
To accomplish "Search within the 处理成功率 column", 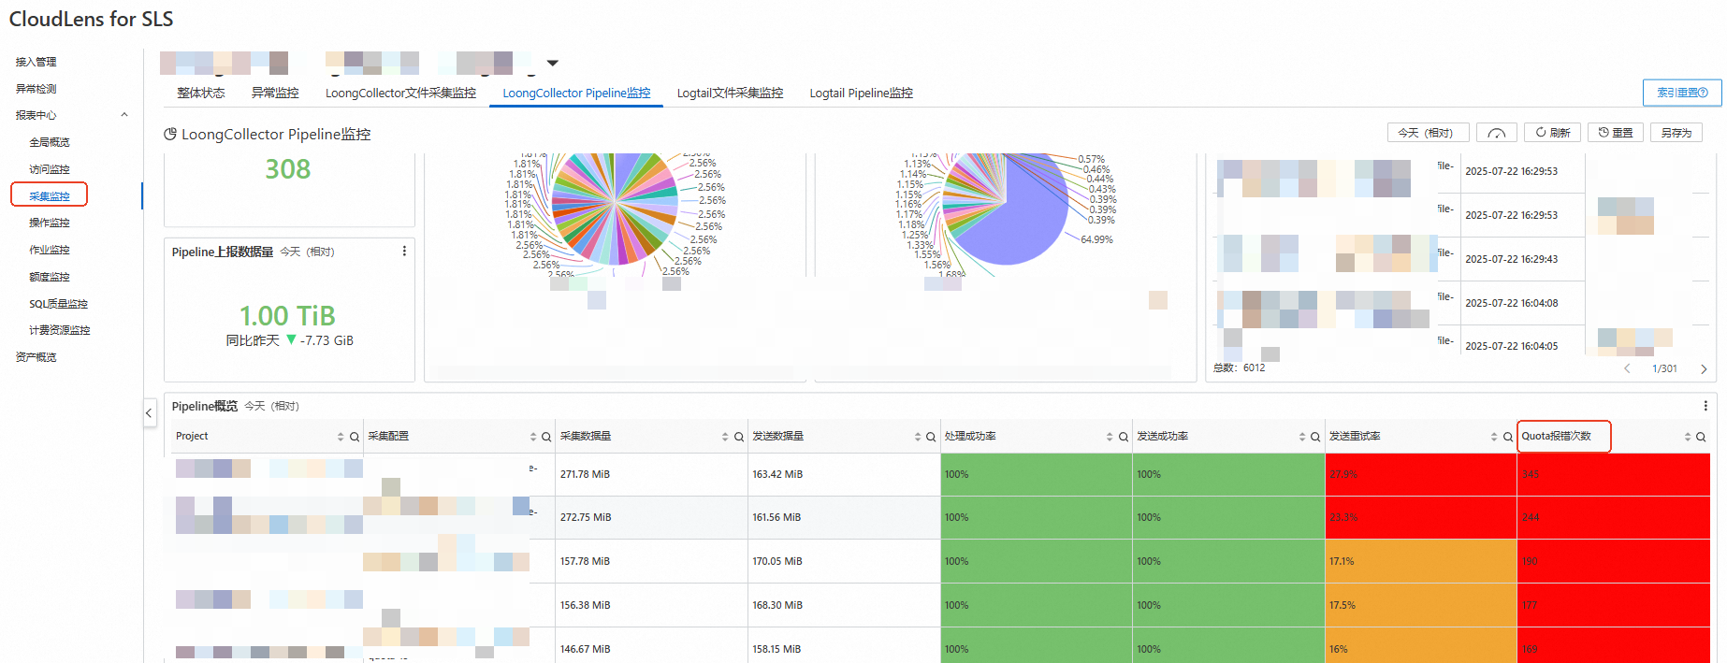I will (1124, 437).
